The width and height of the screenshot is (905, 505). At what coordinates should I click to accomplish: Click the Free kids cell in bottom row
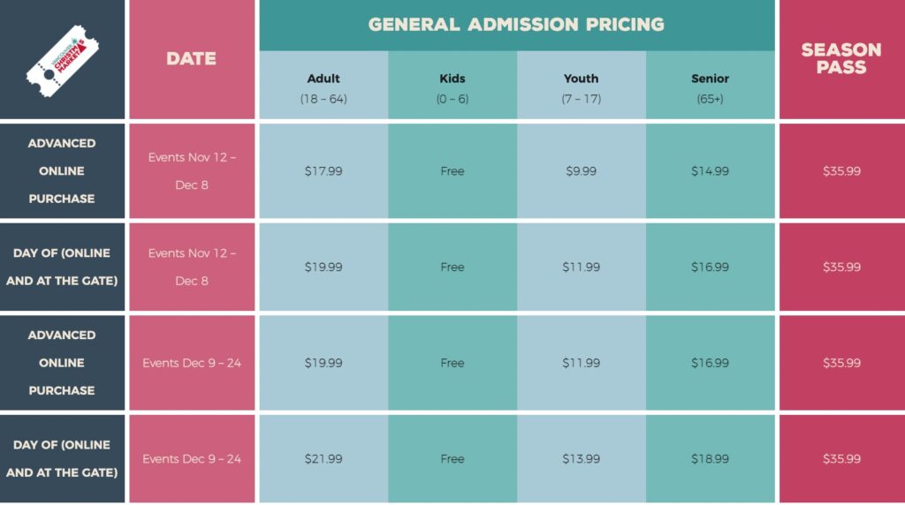click(x=452, y=459)
